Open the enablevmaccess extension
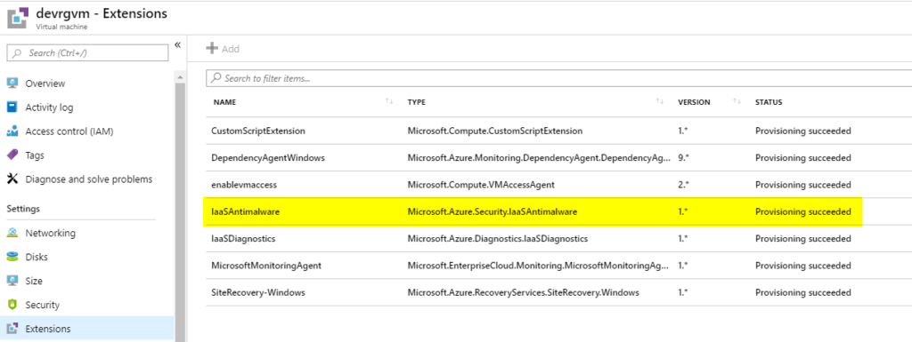Viewport: 912px width, 342px height. (x=558, y=185)
